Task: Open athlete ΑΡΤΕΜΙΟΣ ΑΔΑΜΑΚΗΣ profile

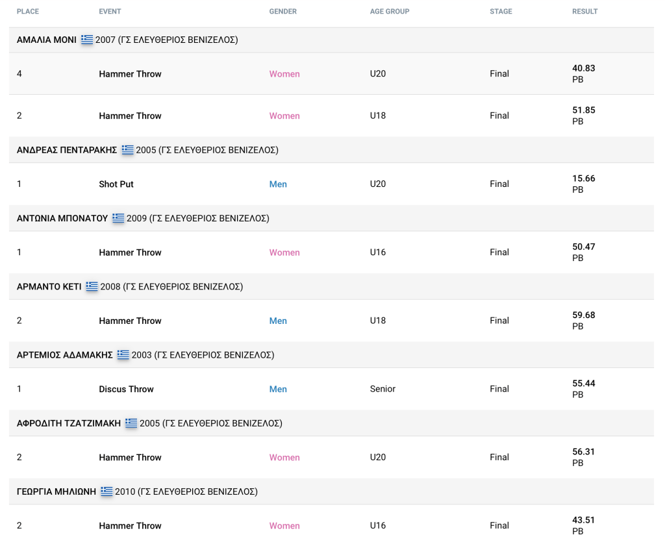Action: click(x=65, y=355)
